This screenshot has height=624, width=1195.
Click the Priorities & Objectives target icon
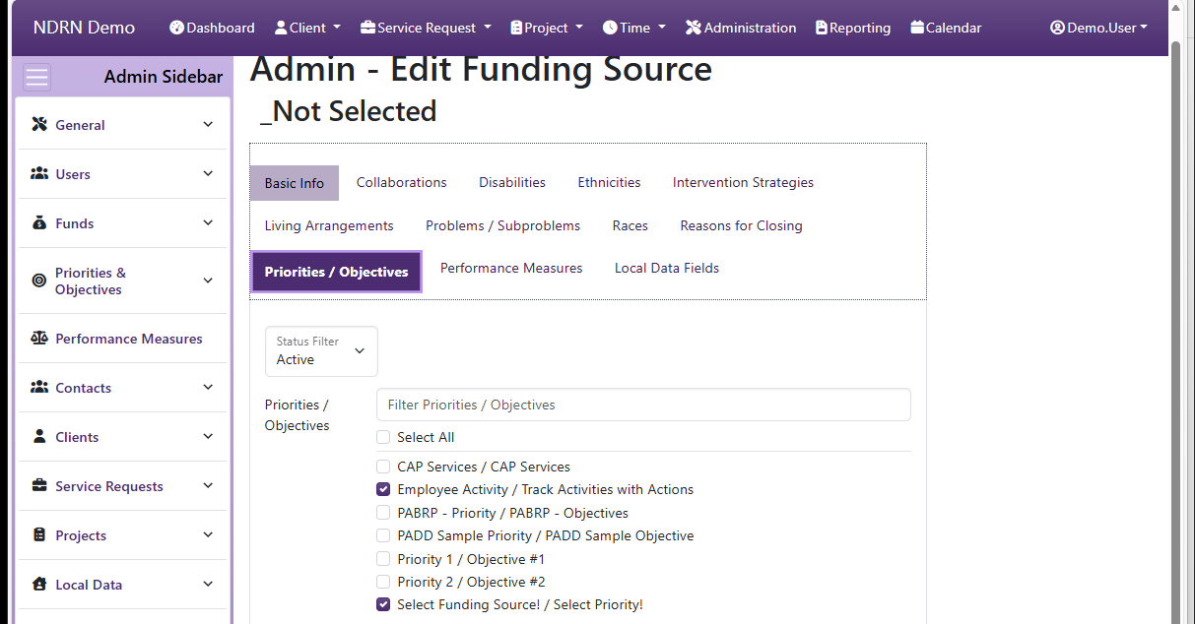point(39,281)
